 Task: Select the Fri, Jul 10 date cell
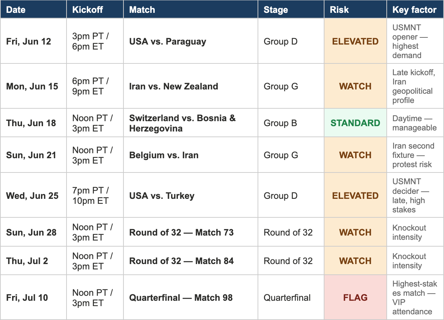33,298
